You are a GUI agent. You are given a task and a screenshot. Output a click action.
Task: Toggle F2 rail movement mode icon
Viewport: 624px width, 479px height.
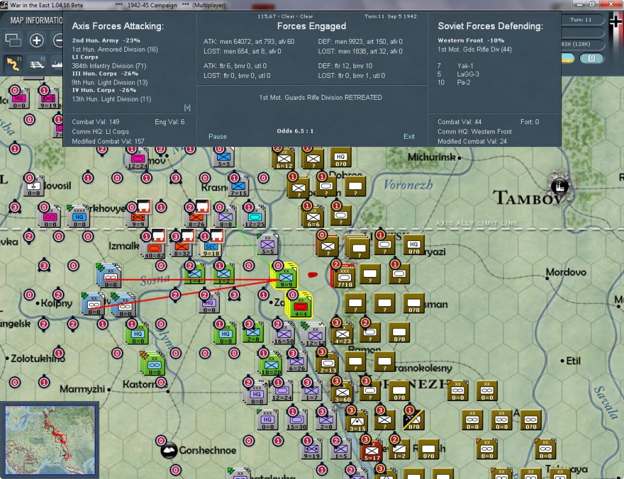[x=37, y=64]
